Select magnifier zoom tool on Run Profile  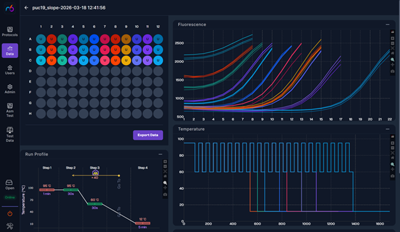click(165, 183)
